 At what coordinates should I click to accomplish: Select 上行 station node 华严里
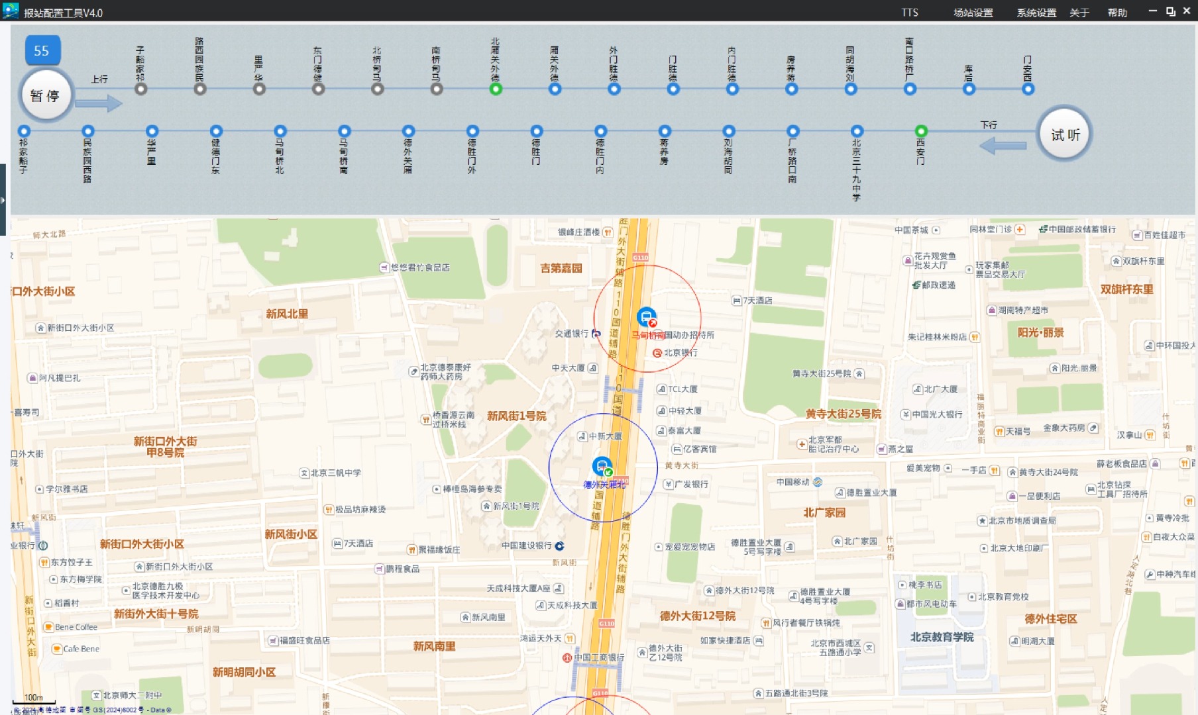click(259, 89)
